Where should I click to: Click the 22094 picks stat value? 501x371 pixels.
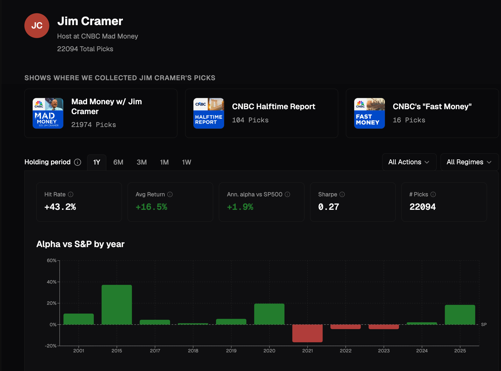[x=422, y=207]
